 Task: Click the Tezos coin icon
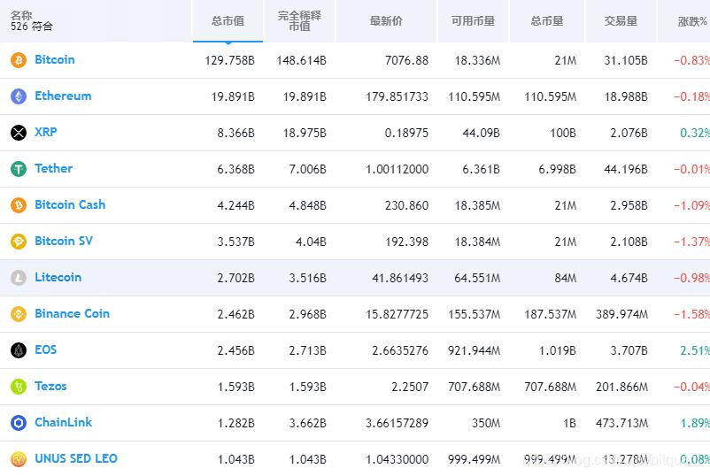[19, 387]
